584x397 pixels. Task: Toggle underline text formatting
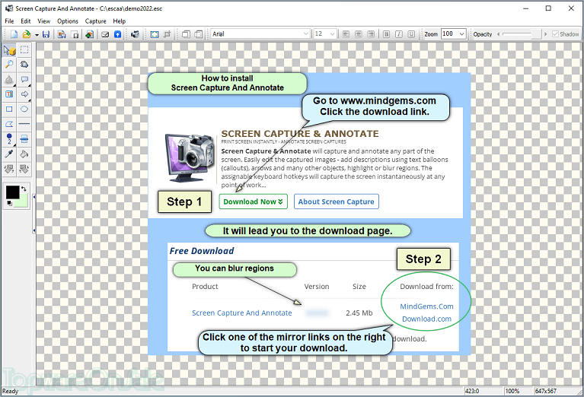(x=411, y=34)
